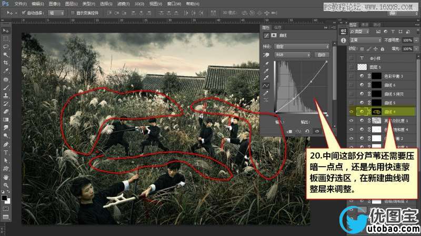Select the Magic Wand tool

point(6,55)
